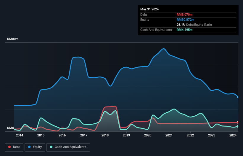
Task: Click the 2018 x-axis label
Action: pos(105,135)
